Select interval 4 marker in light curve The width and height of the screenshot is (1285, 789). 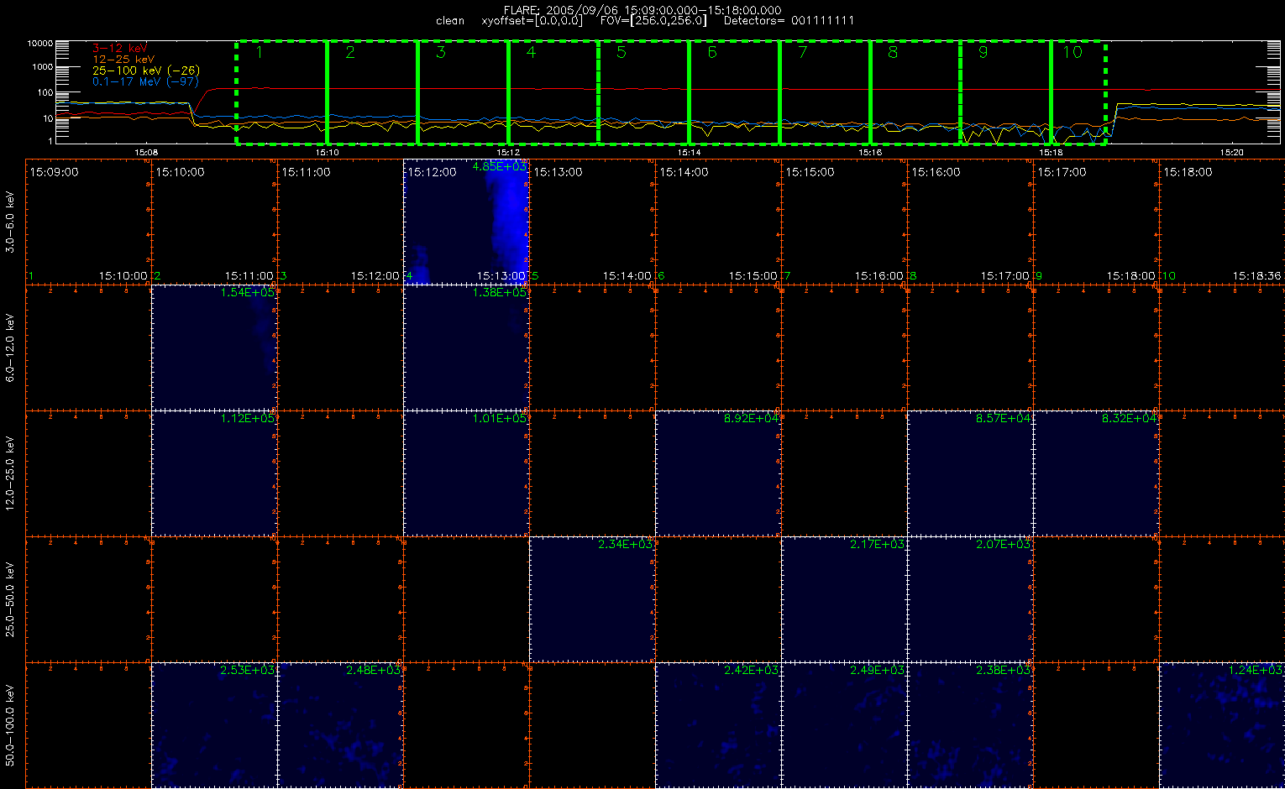(531, 52)
